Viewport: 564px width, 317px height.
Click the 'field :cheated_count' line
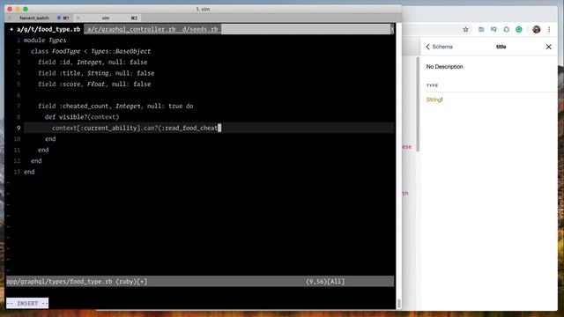pos(115,106)
